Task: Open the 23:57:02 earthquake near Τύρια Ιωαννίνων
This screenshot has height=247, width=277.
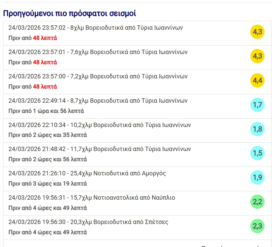Action: point(95,28)
